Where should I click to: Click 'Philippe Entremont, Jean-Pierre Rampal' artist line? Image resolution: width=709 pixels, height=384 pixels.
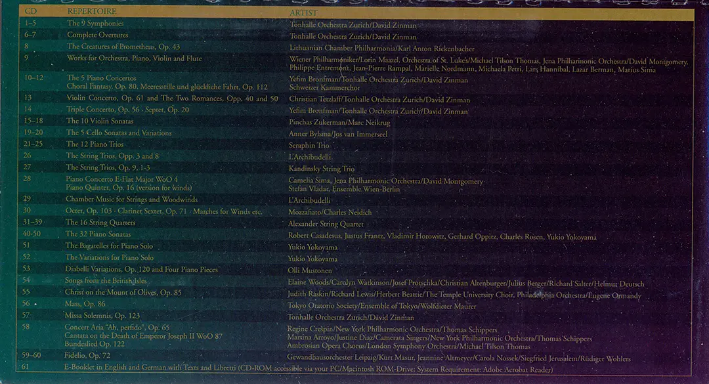pyautogui.click(x=473, y=70)
